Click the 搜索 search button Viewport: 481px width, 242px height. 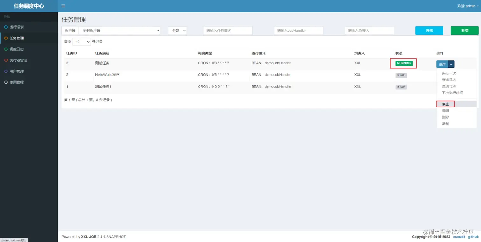tap(429, 31)
